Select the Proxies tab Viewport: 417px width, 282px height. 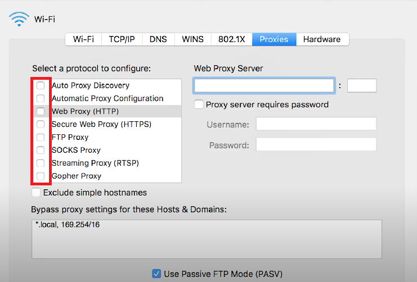(x=274, y=39)
